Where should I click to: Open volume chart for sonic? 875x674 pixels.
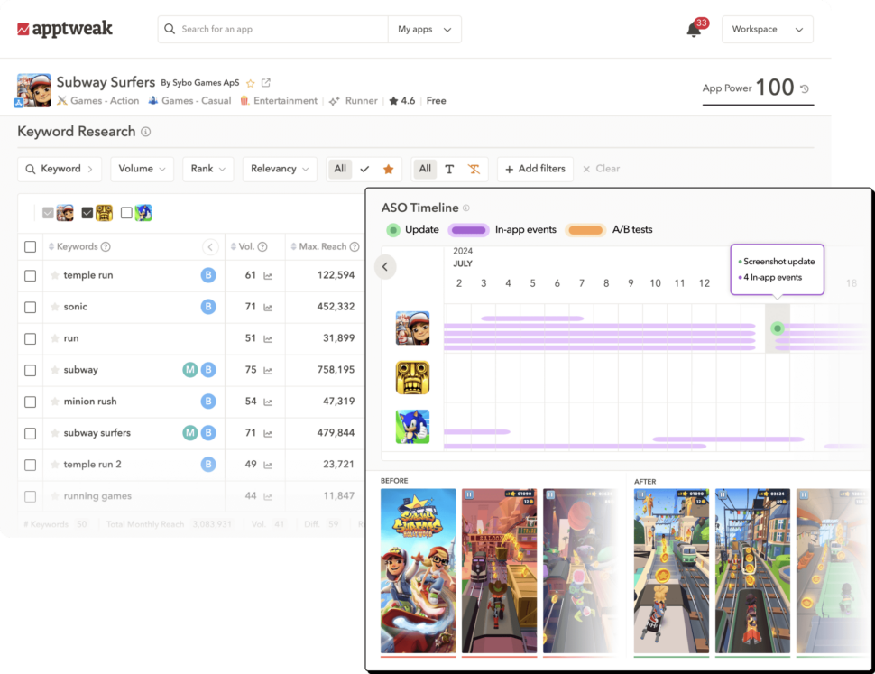tap(268, 308)
